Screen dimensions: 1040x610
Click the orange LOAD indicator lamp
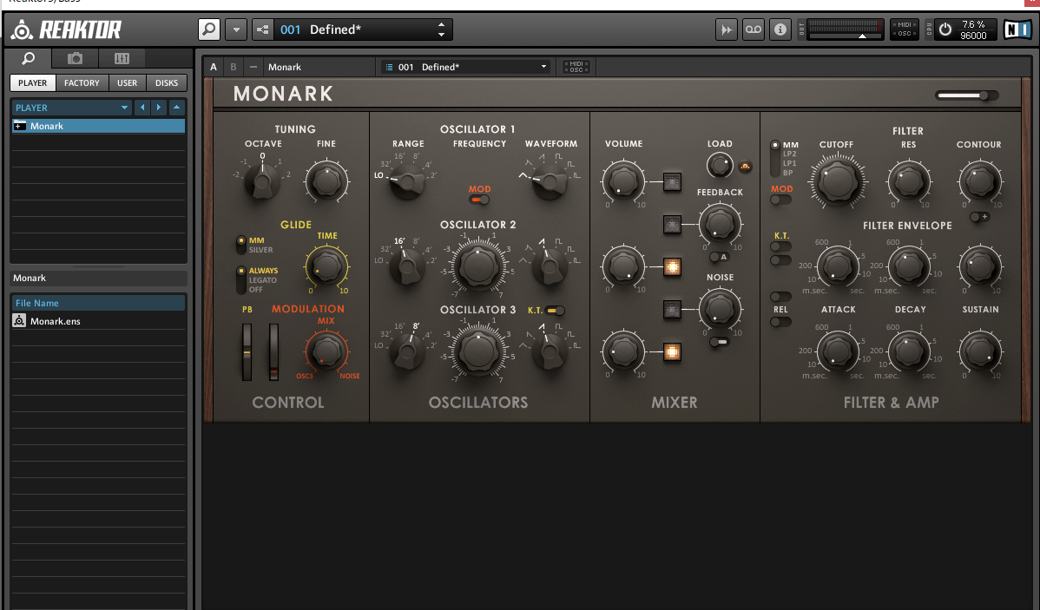click(x=745, y=167)
